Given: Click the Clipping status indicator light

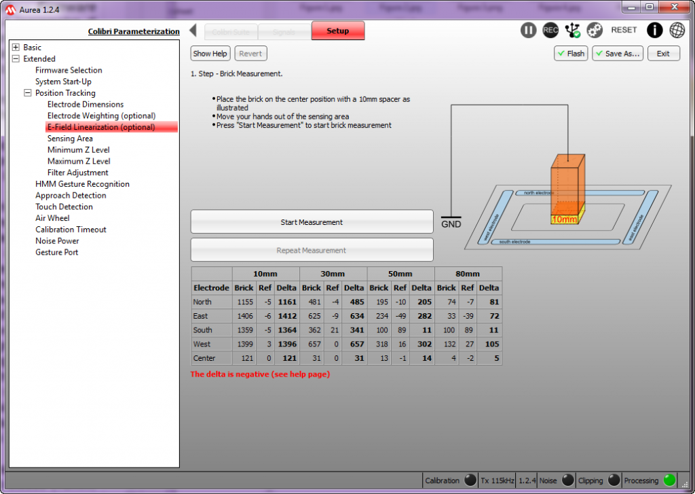Looking at the screenshot, I should [614, 480].
